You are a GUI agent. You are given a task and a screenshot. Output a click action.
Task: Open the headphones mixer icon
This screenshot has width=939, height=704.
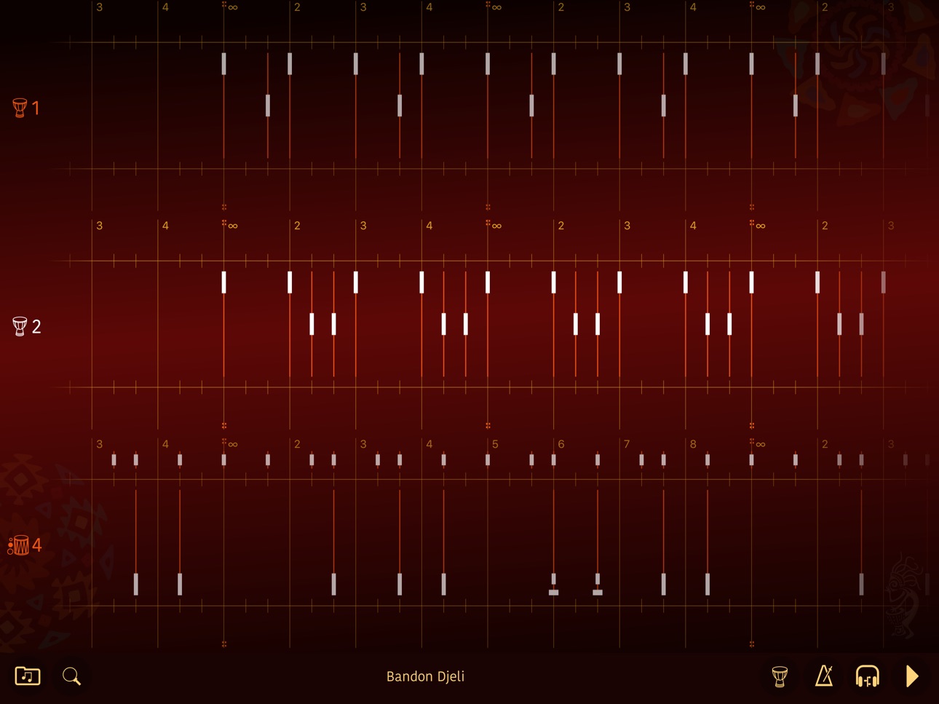(x=867, y=676)
